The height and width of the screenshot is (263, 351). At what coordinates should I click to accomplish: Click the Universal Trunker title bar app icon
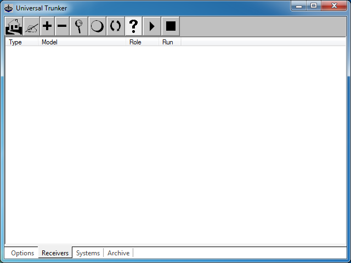[9, 8]
